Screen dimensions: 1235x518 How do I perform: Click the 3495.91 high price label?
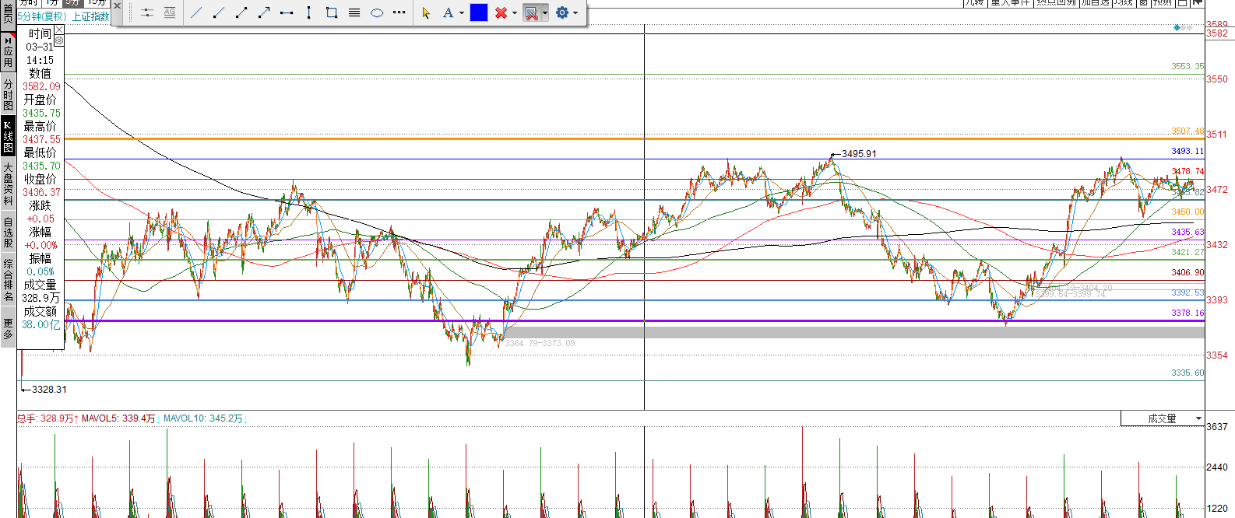(859, 154)
